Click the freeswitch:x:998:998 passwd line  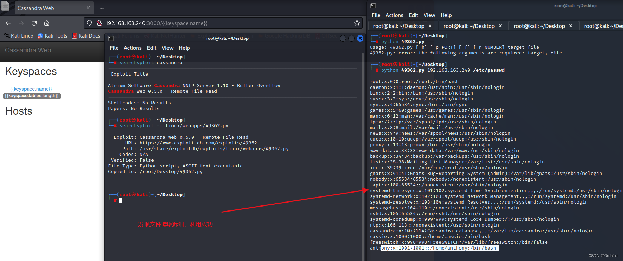[459, 242]
